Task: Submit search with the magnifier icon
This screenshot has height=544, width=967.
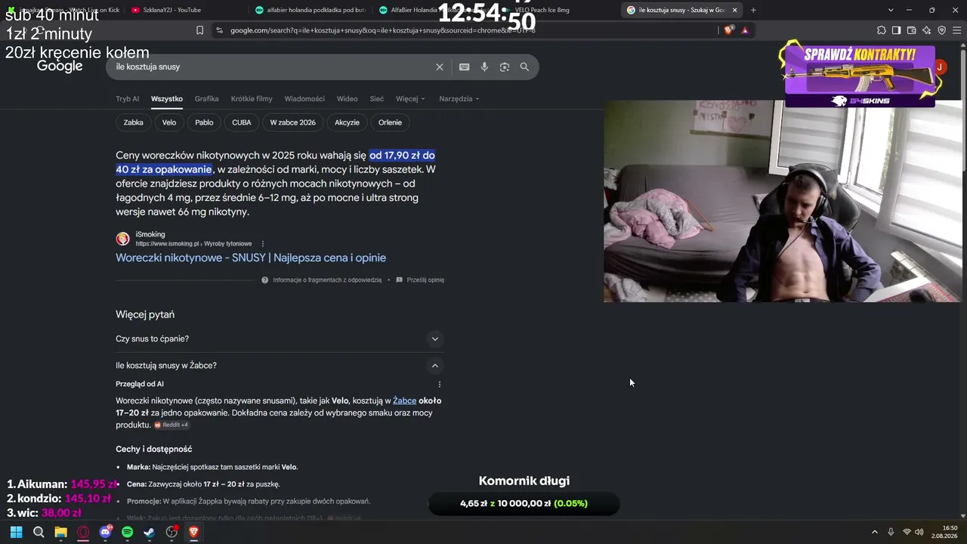Action: [524, 67]
